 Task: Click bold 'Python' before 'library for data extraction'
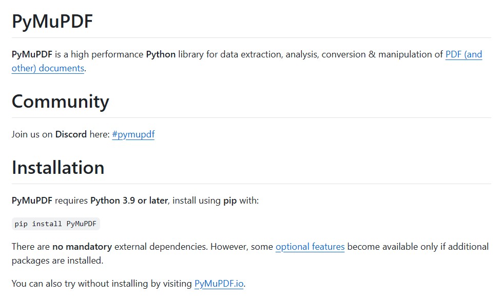[161, 54]
